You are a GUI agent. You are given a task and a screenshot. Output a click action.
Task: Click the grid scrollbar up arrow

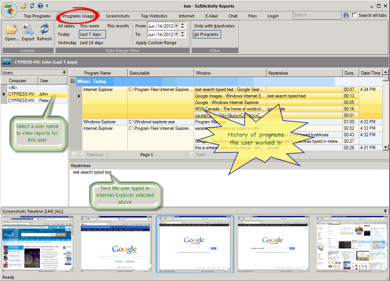coord(386,72)
